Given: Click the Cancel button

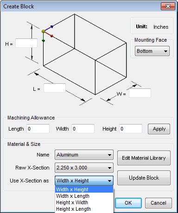Looking at the screenshot, I should point(159,203).
